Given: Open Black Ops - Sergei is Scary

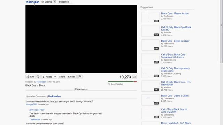Looking at the screenshot, I should tap(175, 41).
